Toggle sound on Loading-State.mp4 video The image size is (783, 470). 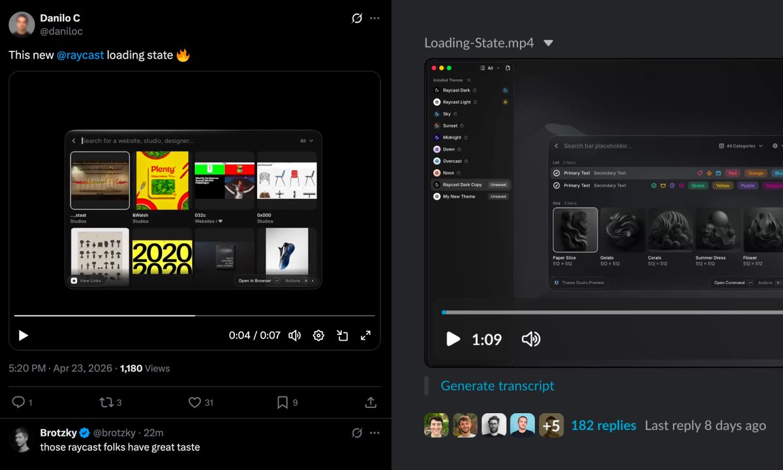coord(531,339)
